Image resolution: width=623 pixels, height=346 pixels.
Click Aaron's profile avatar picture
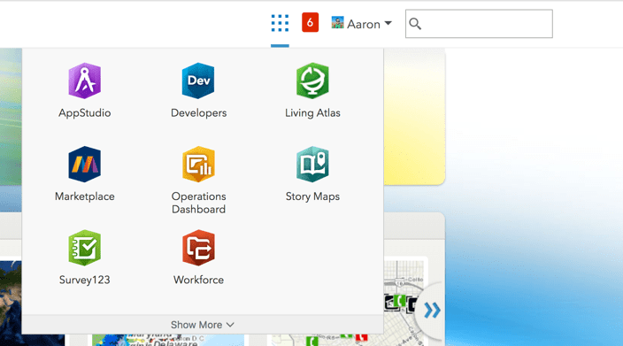click(337, 23)
